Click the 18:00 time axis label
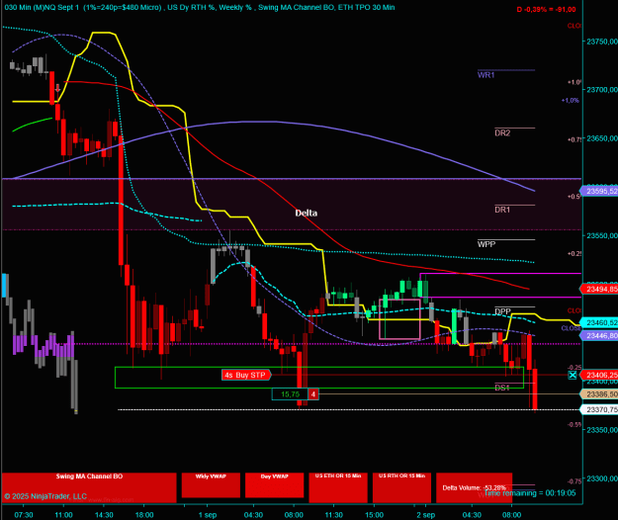 [x=144, y=515]
